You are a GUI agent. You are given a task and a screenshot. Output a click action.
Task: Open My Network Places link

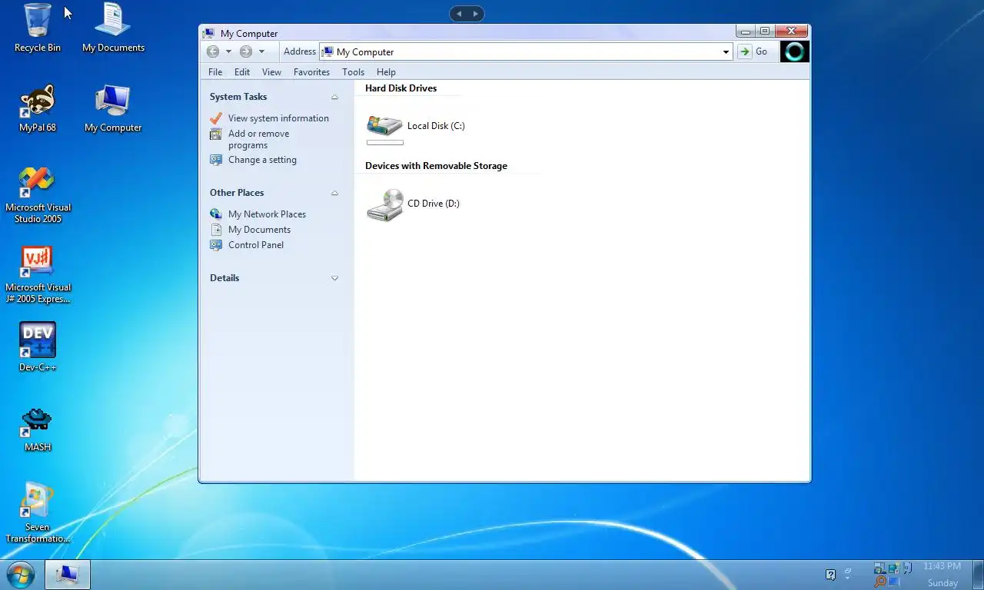point(267,214)
